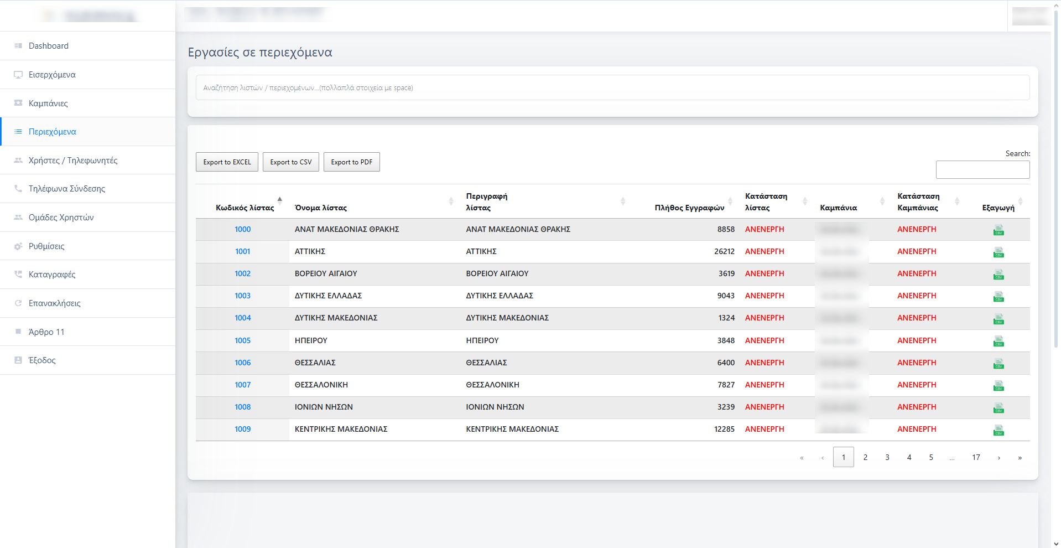
Task: Click the CSV icon for list 1004
Action: coord(998,319)
